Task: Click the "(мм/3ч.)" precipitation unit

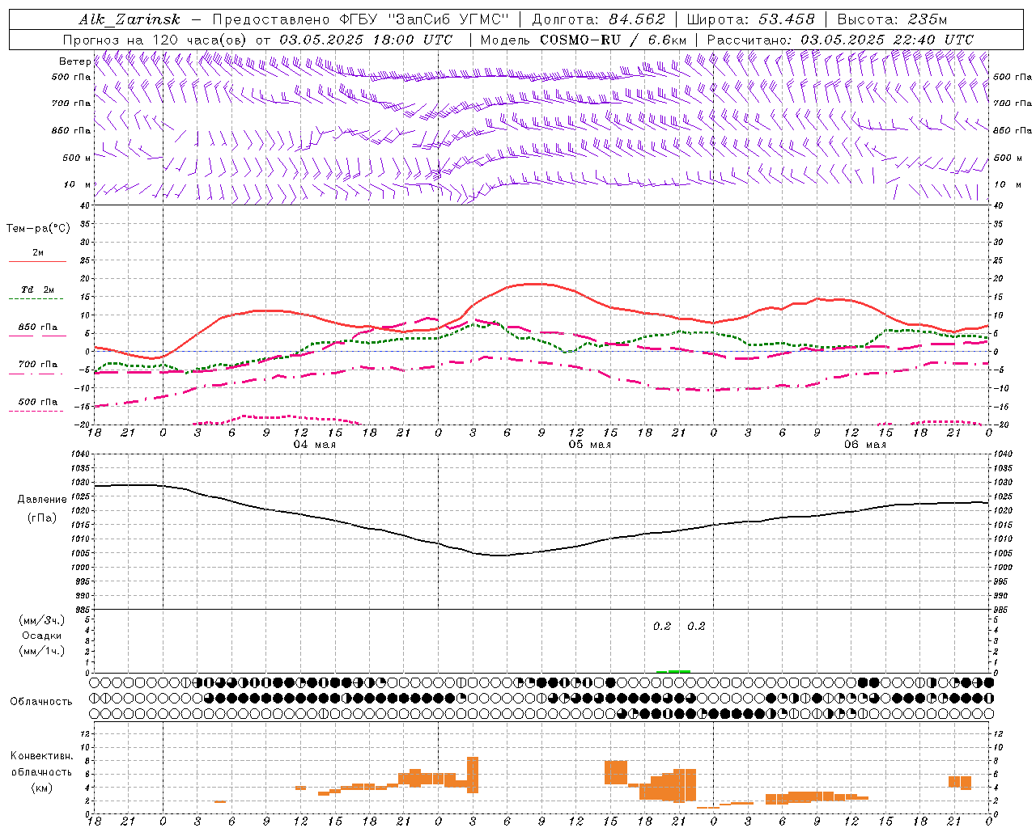Action: click(42, 620)
